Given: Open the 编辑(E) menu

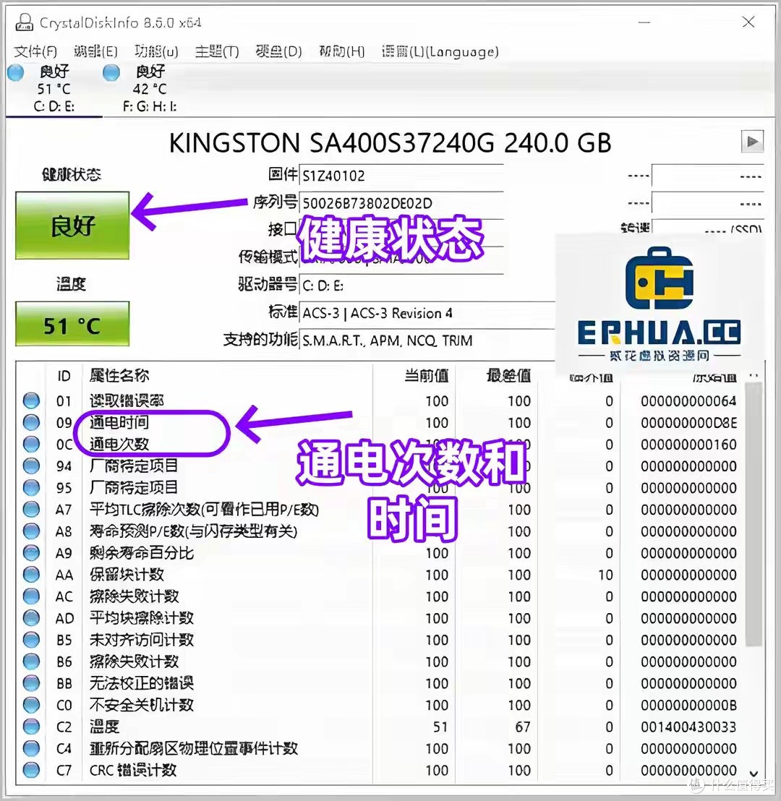Looking at the screenshot, I should coord(95,51).
